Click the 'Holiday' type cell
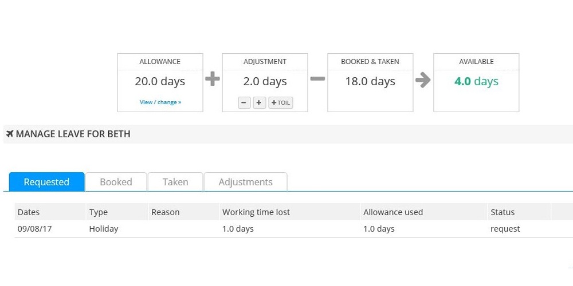Screen dimensions: 573x286 tap(104, 229)
